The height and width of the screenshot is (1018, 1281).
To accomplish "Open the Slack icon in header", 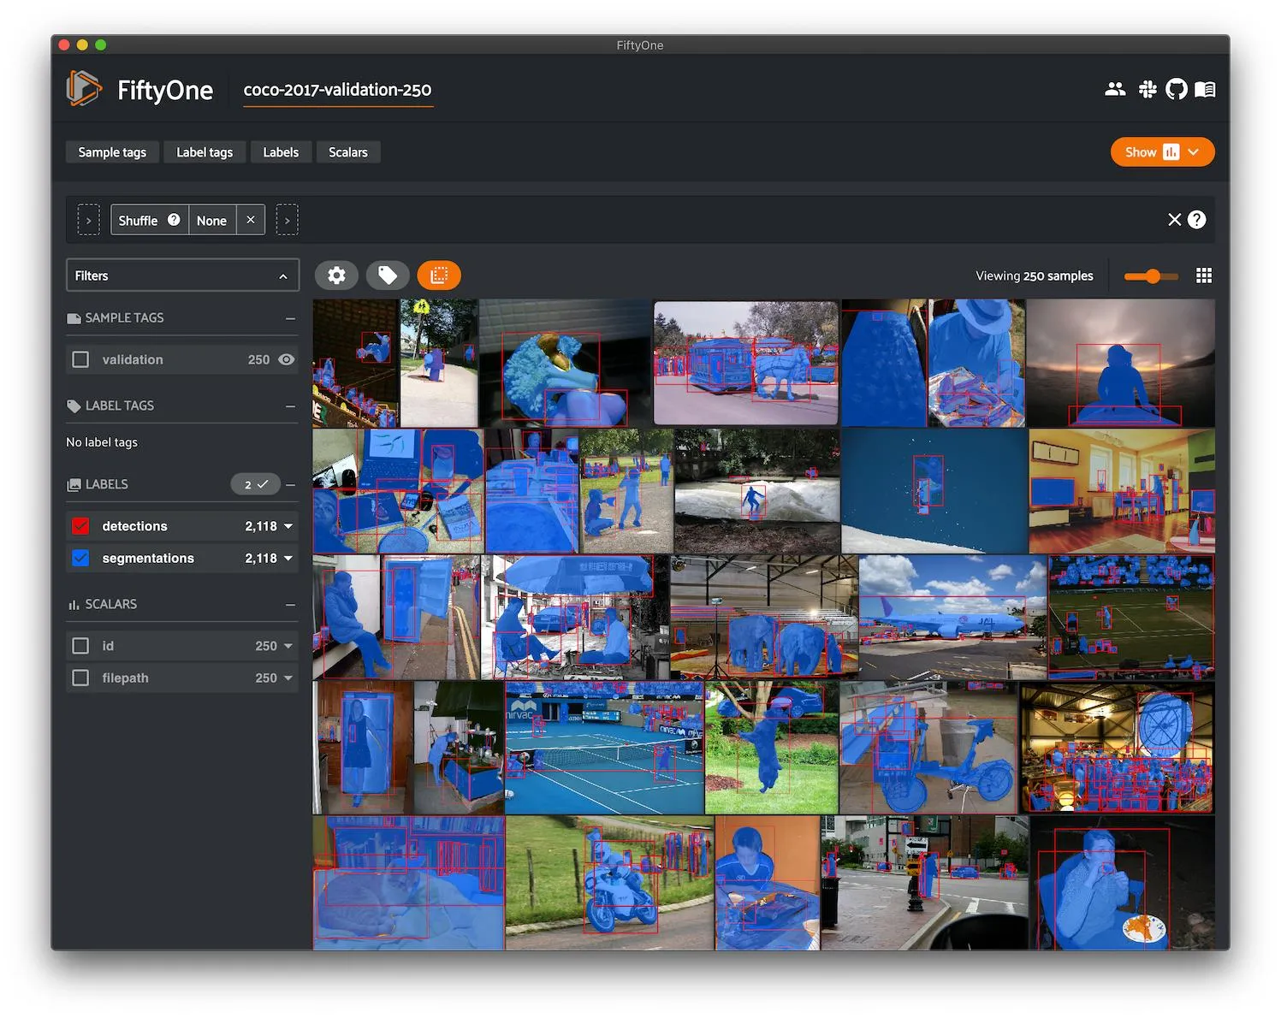I will (1148, 89).
